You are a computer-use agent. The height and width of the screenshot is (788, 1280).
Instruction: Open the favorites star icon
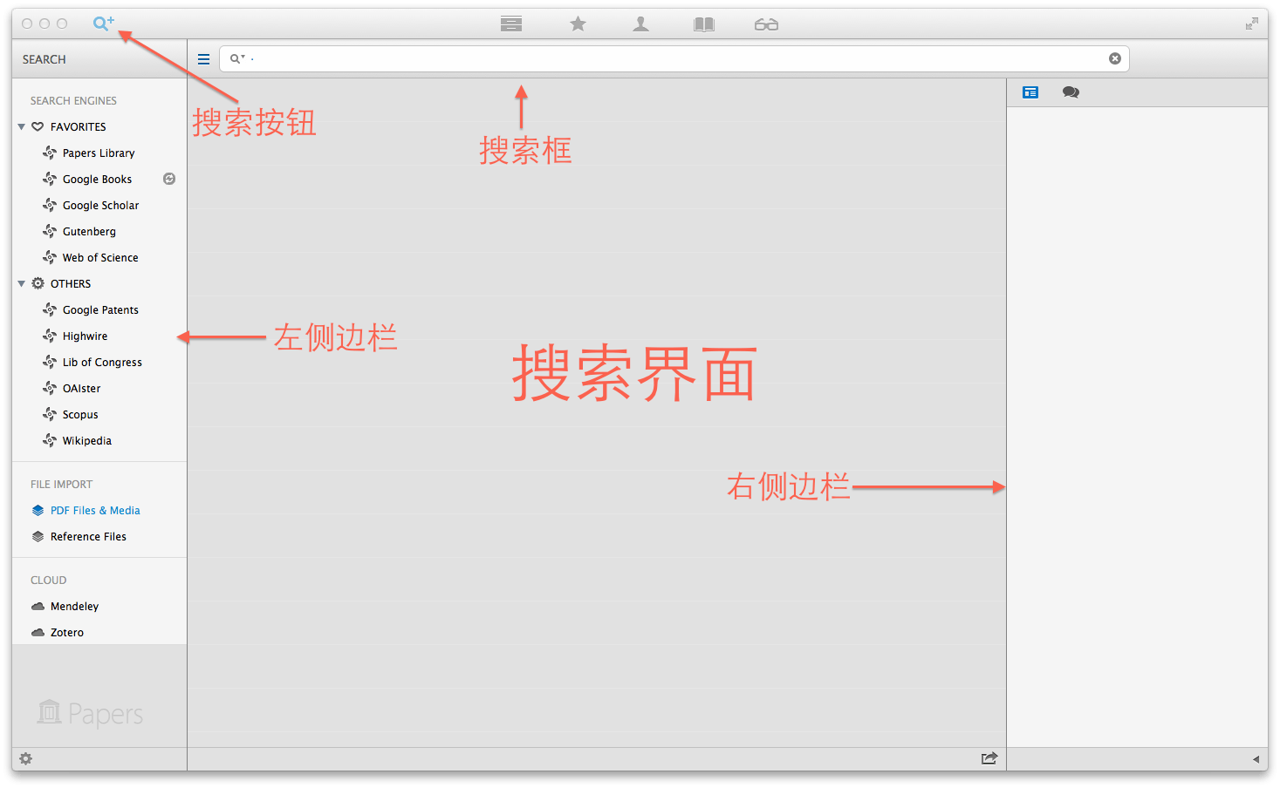tap(578, 24)
